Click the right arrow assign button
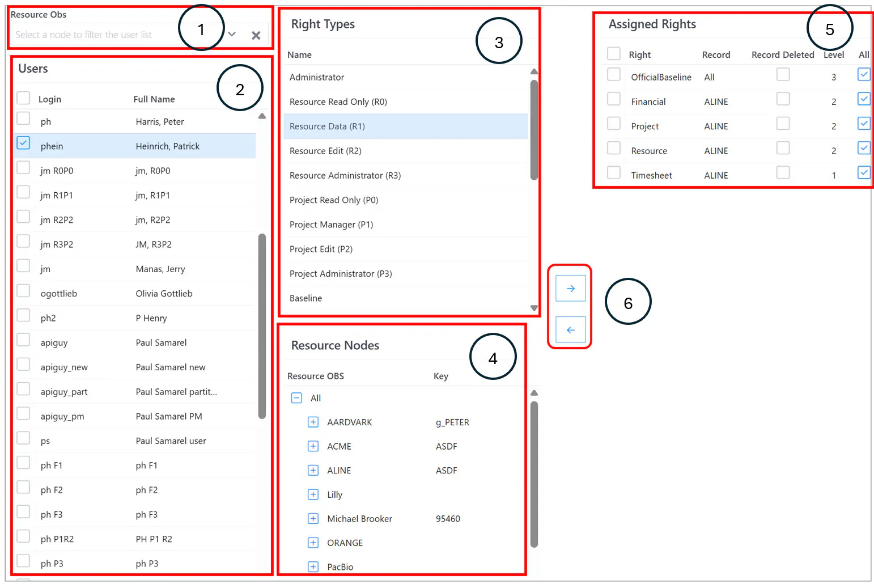874x584 pixels. coord(570,289)
